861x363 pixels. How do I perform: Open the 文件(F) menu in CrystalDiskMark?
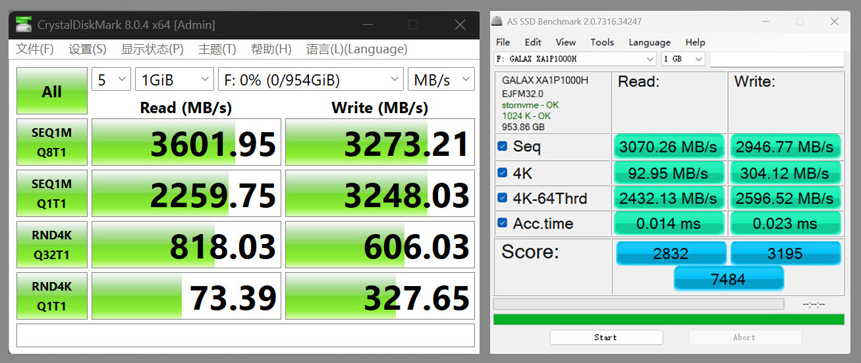(35, 49)
